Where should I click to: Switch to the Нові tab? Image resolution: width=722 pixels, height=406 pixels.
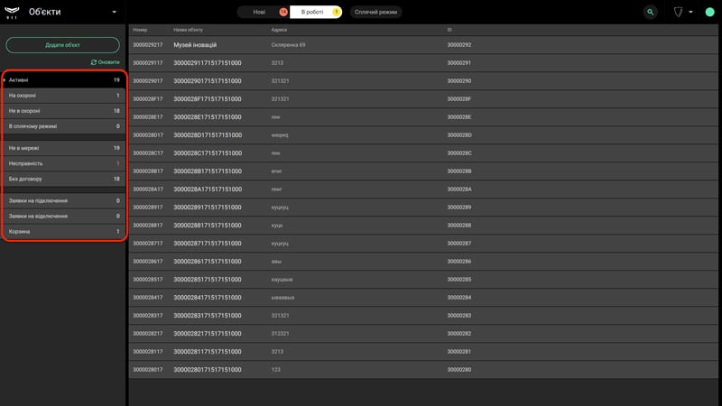point(263,12)
